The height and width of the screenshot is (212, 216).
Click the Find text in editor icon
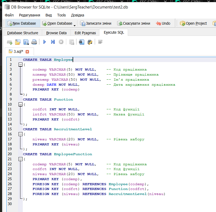click(x=82, y=42)
